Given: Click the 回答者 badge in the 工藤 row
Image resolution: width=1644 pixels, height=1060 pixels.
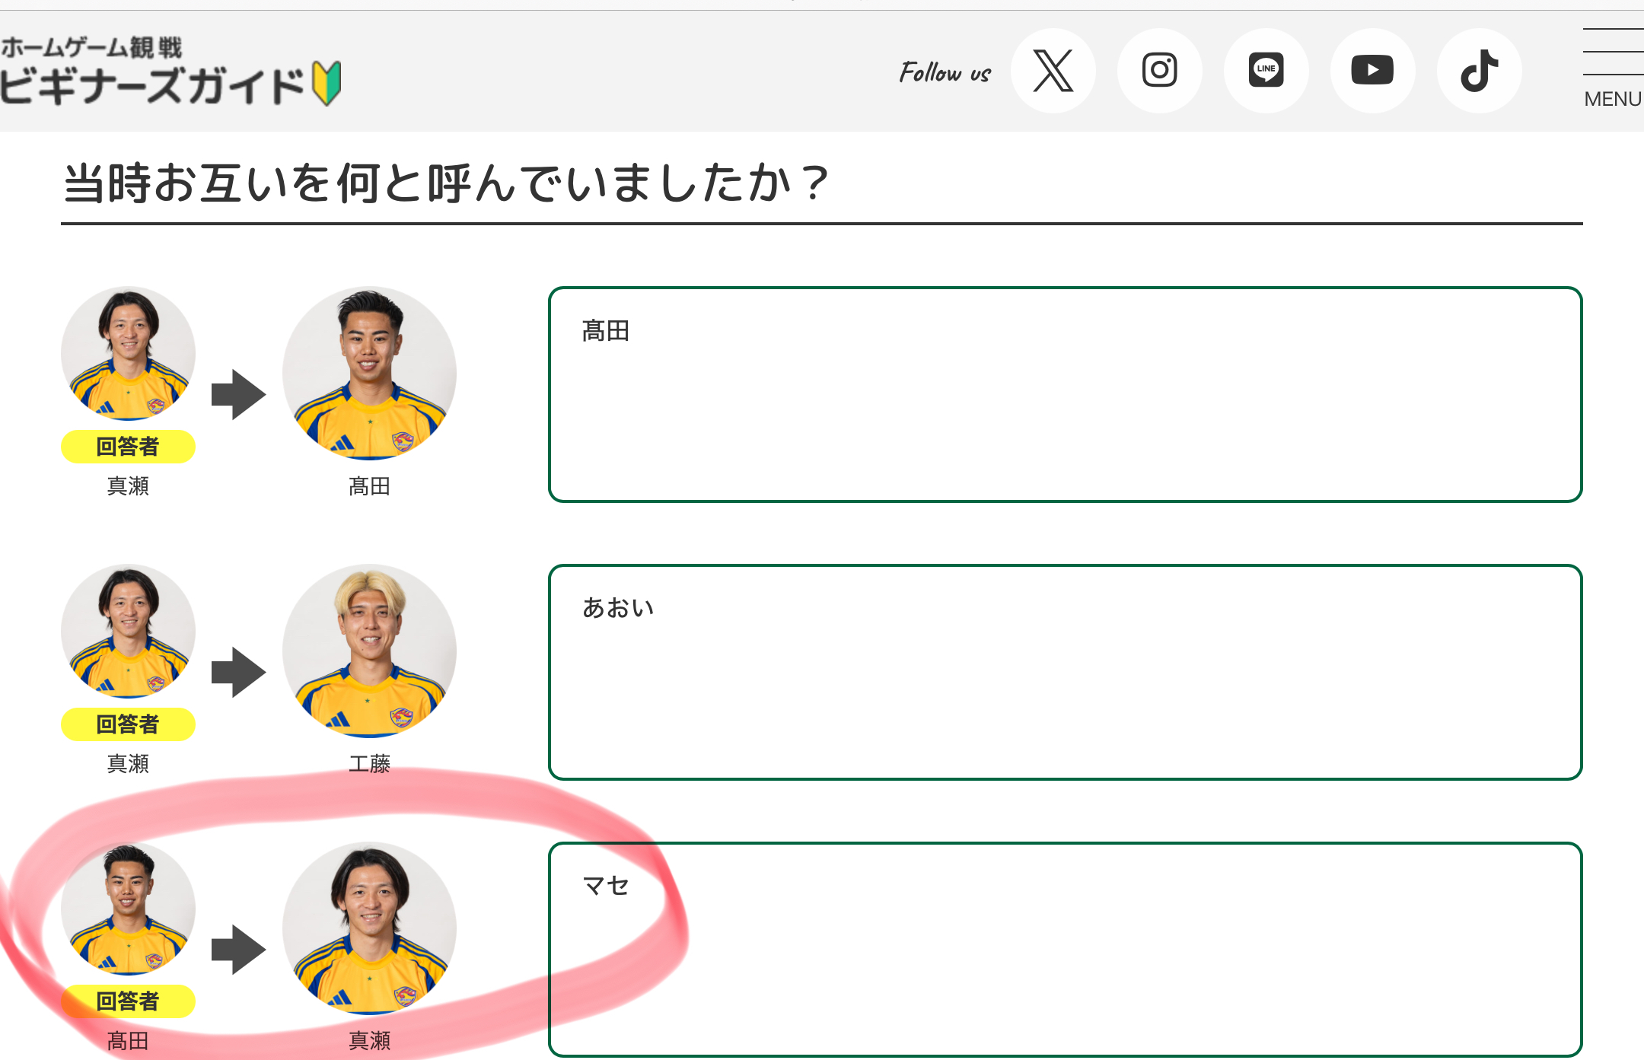Looking at the screenshot, I should (x=128, y=724).
